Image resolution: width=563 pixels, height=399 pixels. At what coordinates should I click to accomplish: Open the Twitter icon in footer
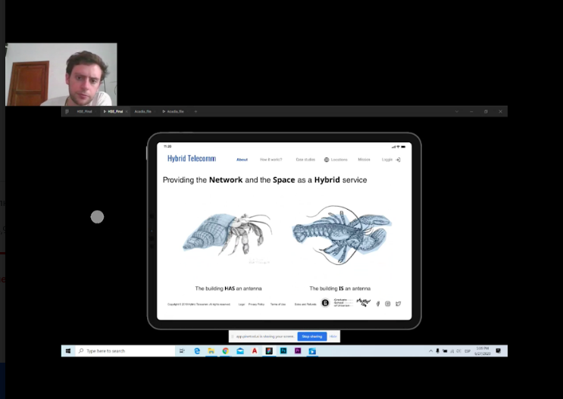point(399,304)
